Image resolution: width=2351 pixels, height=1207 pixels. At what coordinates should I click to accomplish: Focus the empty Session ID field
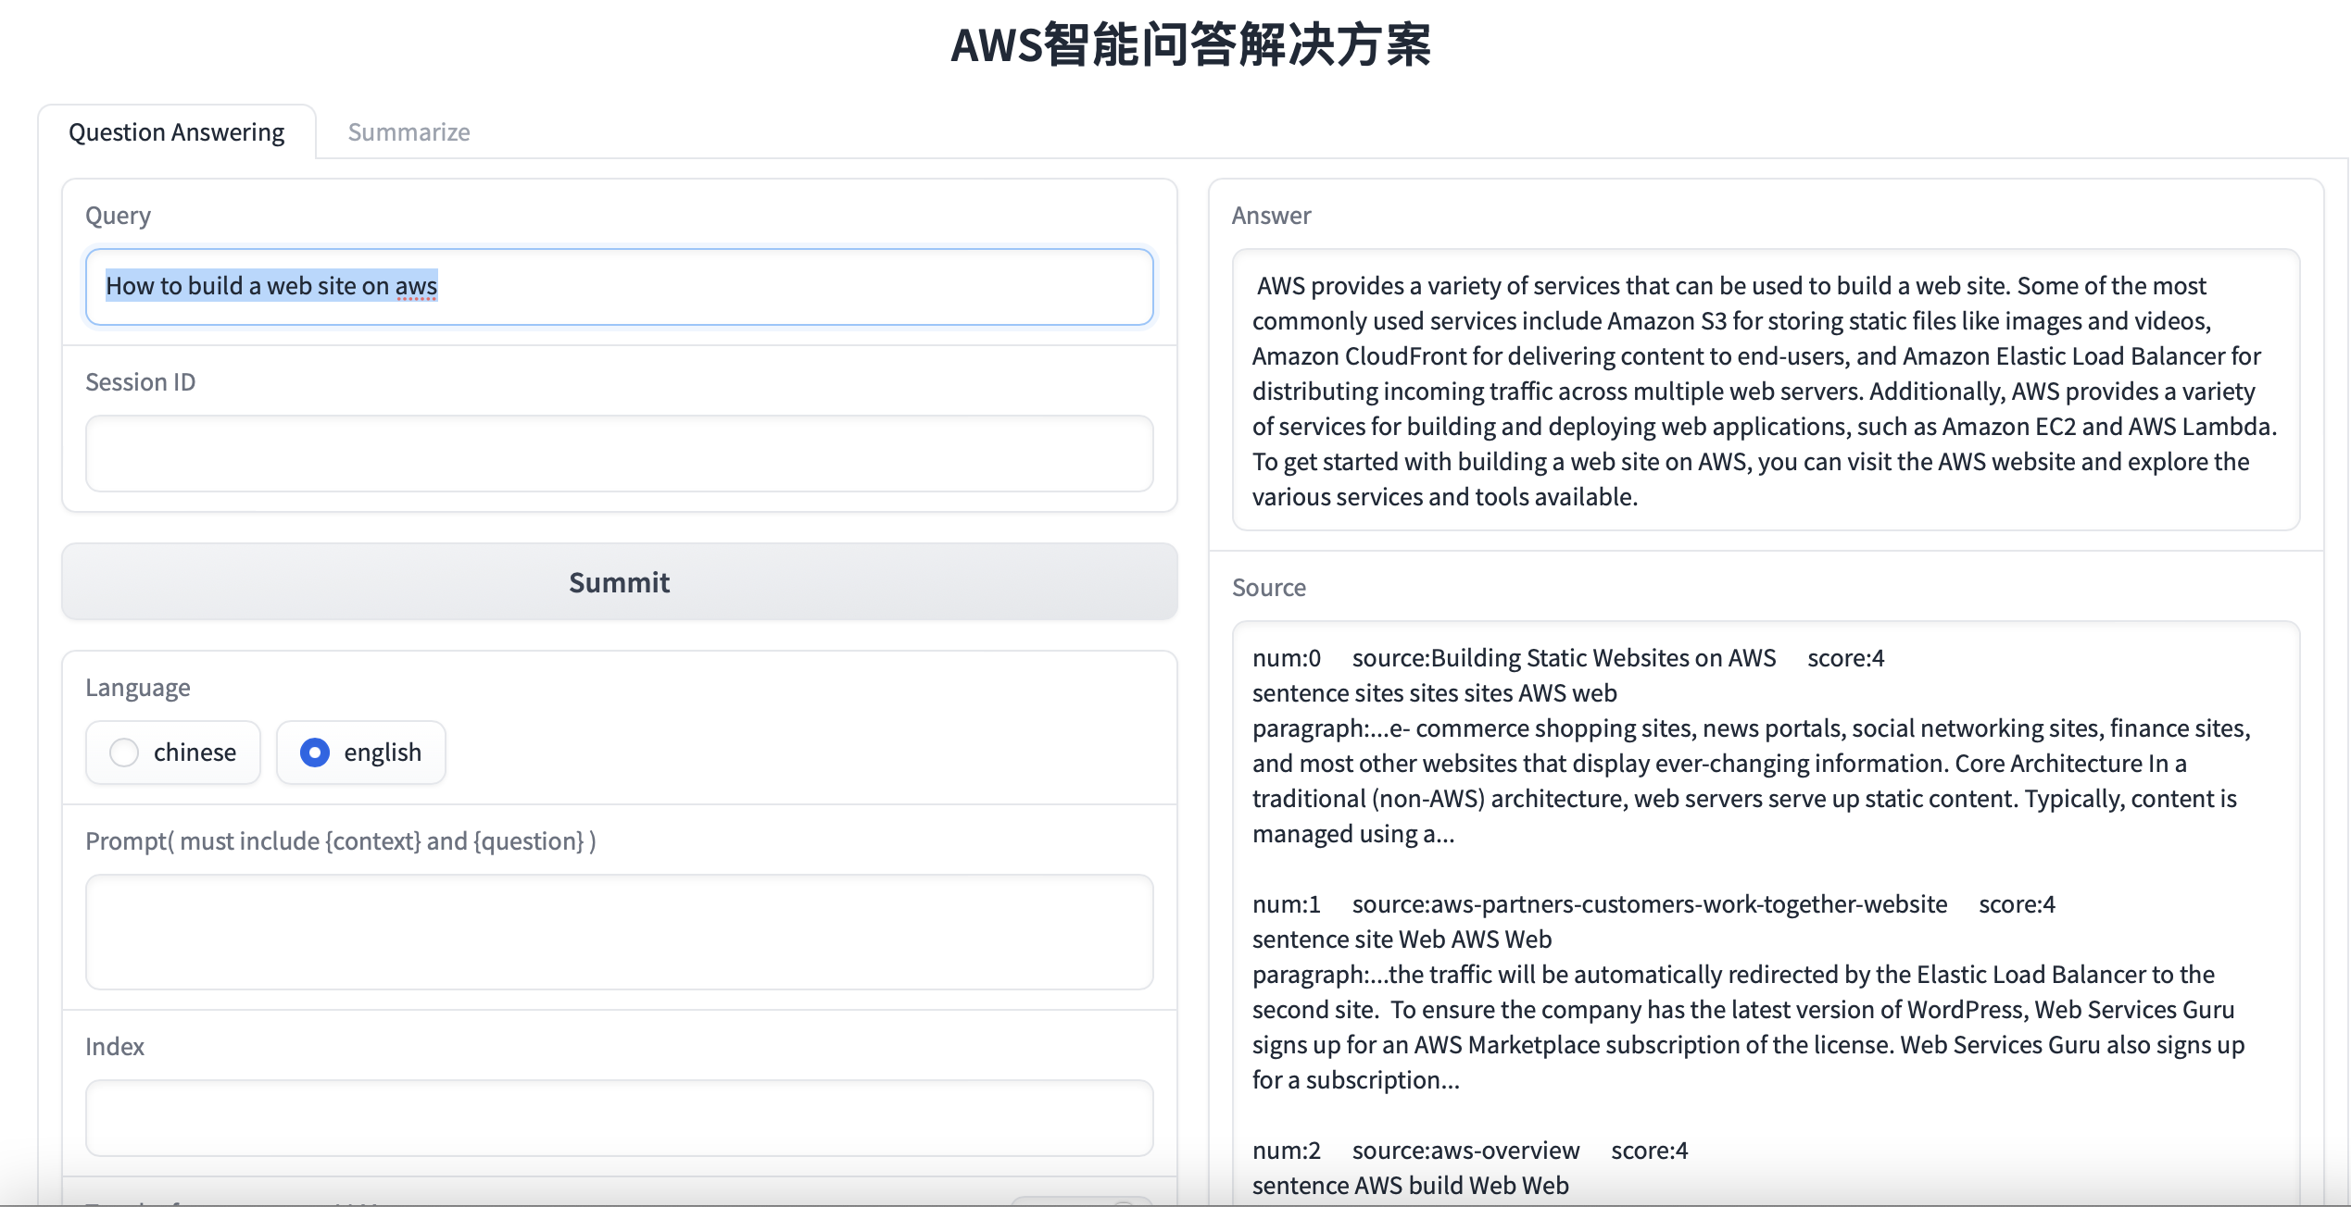618,453
